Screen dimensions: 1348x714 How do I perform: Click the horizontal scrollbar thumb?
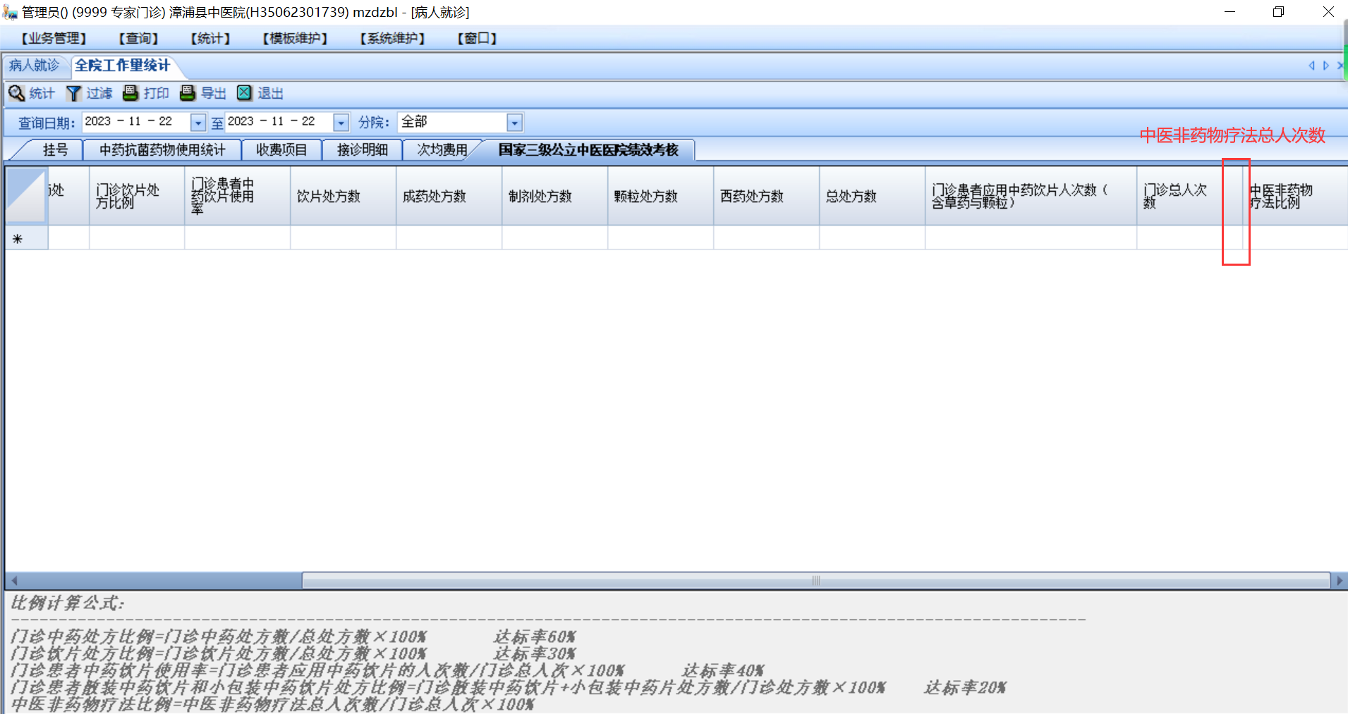815,581
